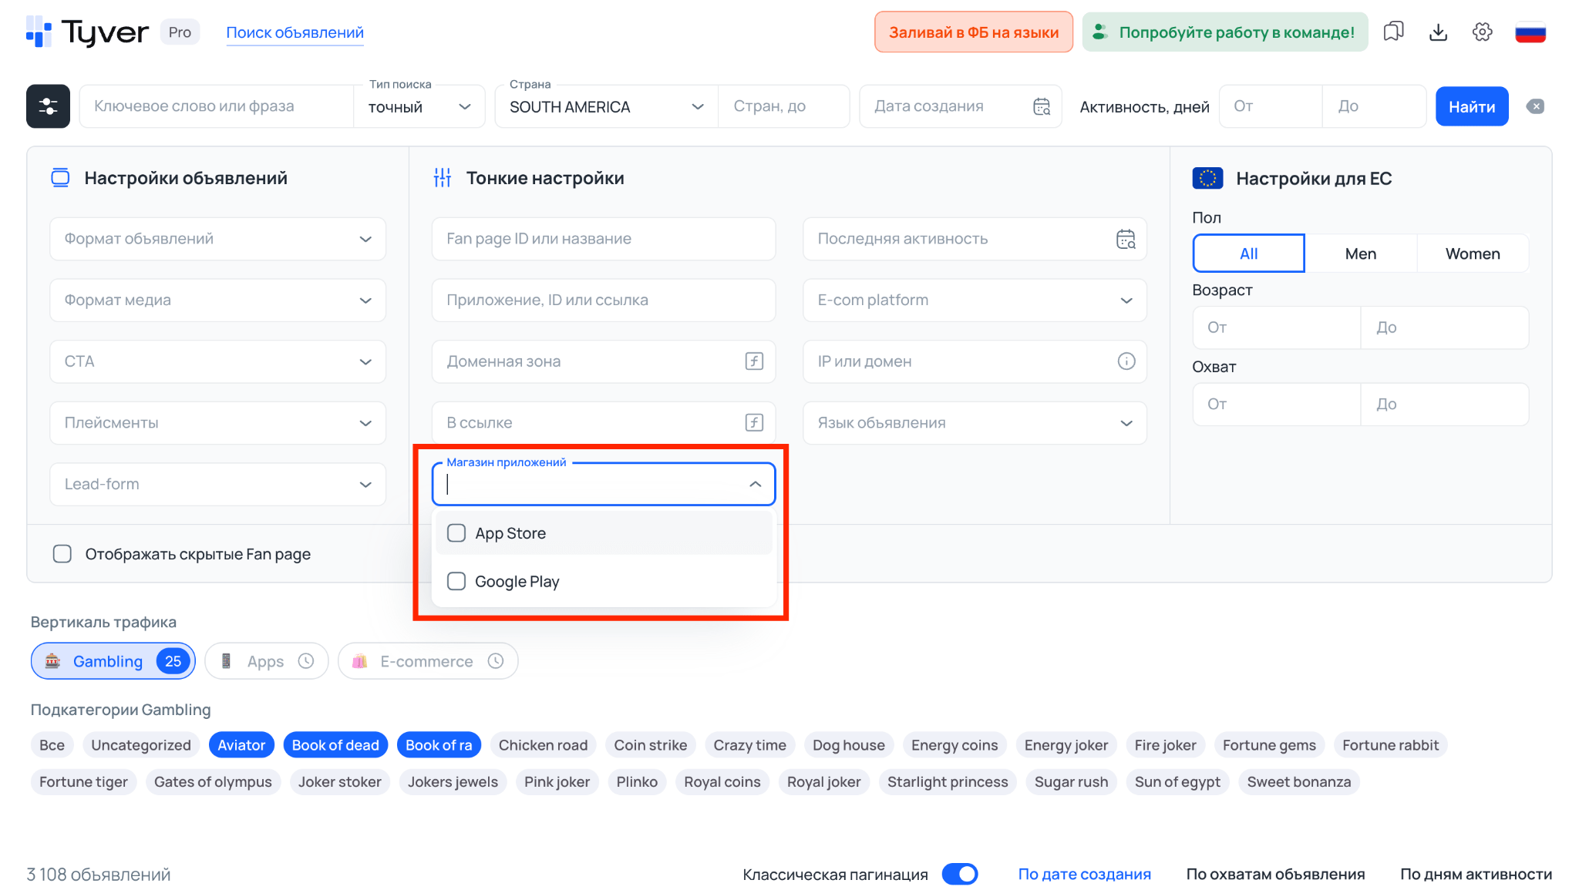Toggle the Классическая пагинация switch
The width and height of the screenshot is (1579, 890).
pos(960,874)
